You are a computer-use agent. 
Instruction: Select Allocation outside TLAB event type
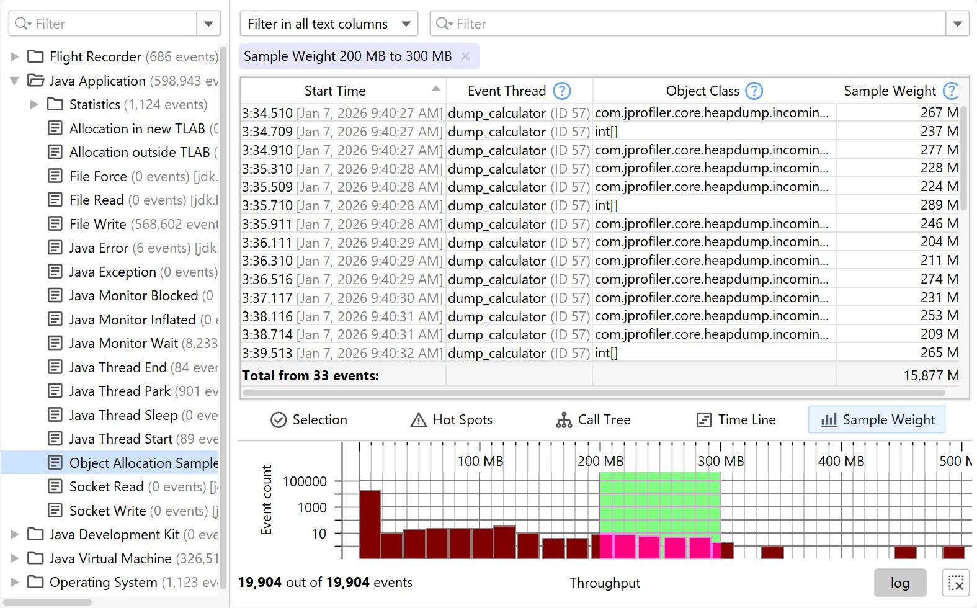tap(133, 152)
